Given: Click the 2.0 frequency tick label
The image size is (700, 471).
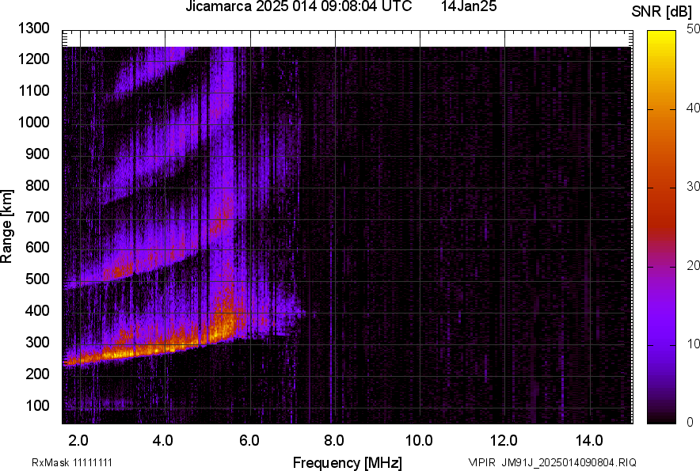Looking at the screenshot, I should pyautogui.click(x=78, y=441).
